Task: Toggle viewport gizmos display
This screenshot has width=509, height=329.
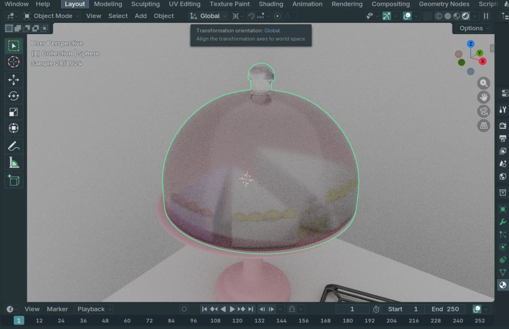Action: coord(386,16)
